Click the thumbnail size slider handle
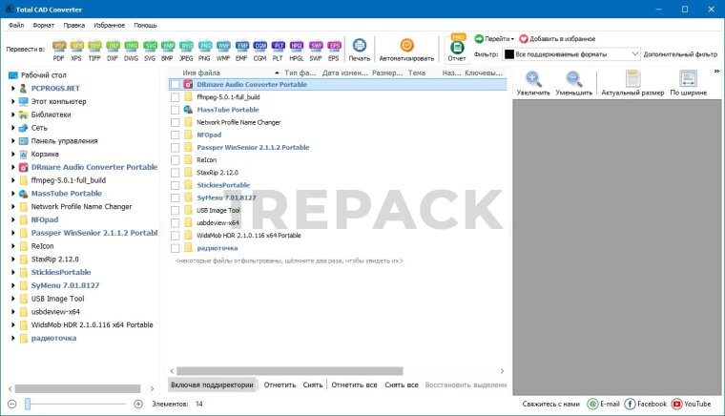 click(28, 405)
